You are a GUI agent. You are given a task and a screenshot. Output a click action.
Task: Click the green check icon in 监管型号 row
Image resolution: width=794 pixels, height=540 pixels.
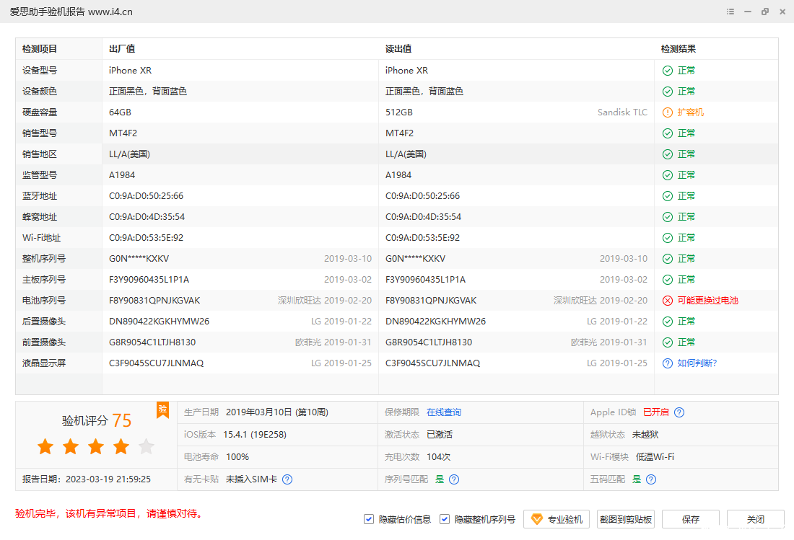668,175
